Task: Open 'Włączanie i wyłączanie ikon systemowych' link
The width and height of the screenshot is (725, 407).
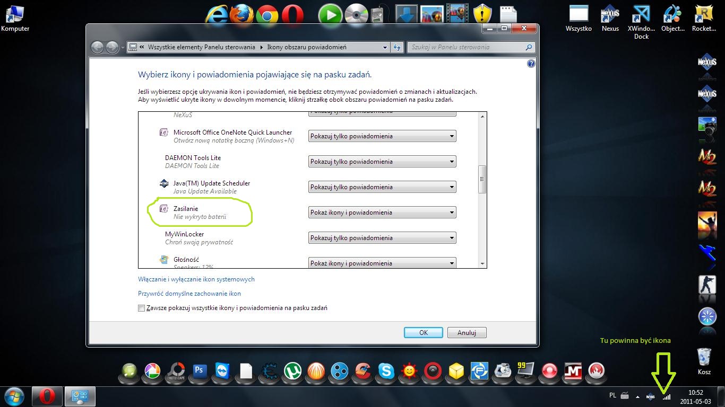Action: click(x=196, y=279)
